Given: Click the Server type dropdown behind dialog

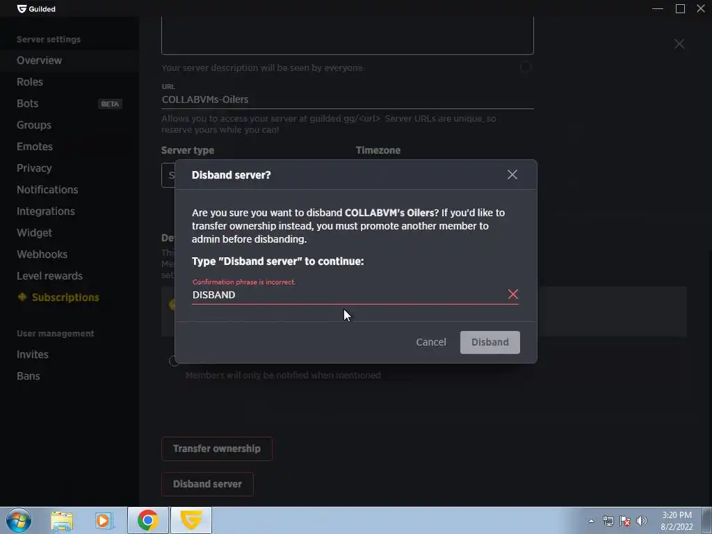Looking at the screenshot, I should tap(168, 175).
